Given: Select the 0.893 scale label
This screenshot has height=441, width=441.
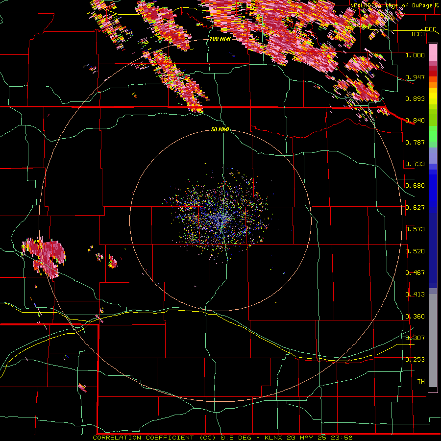Looking at the screenshot, I should [x=415, y=98].
